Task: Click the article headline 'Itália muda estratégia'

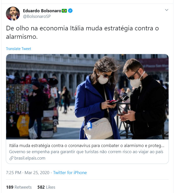Action: point(87,146)
